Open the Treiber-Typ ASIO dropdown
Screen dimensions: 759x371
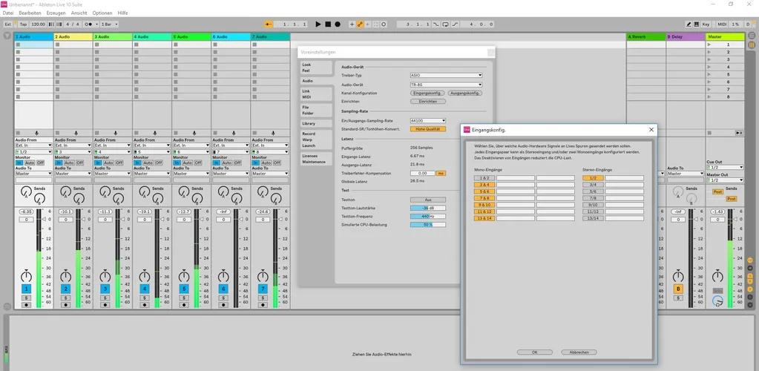(446, 75)
